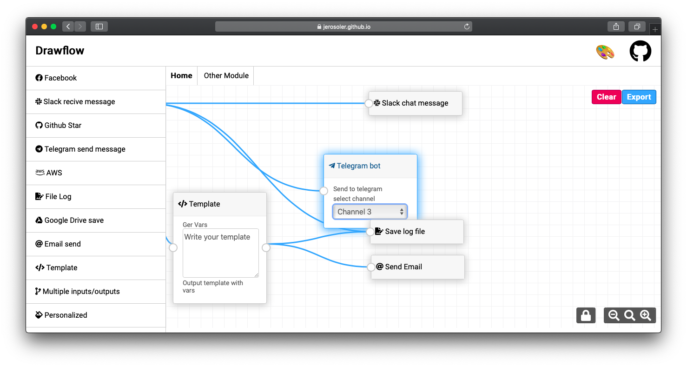The image size is (687, 367).
Task: Click the Send Email node
Action: (417, 267)
